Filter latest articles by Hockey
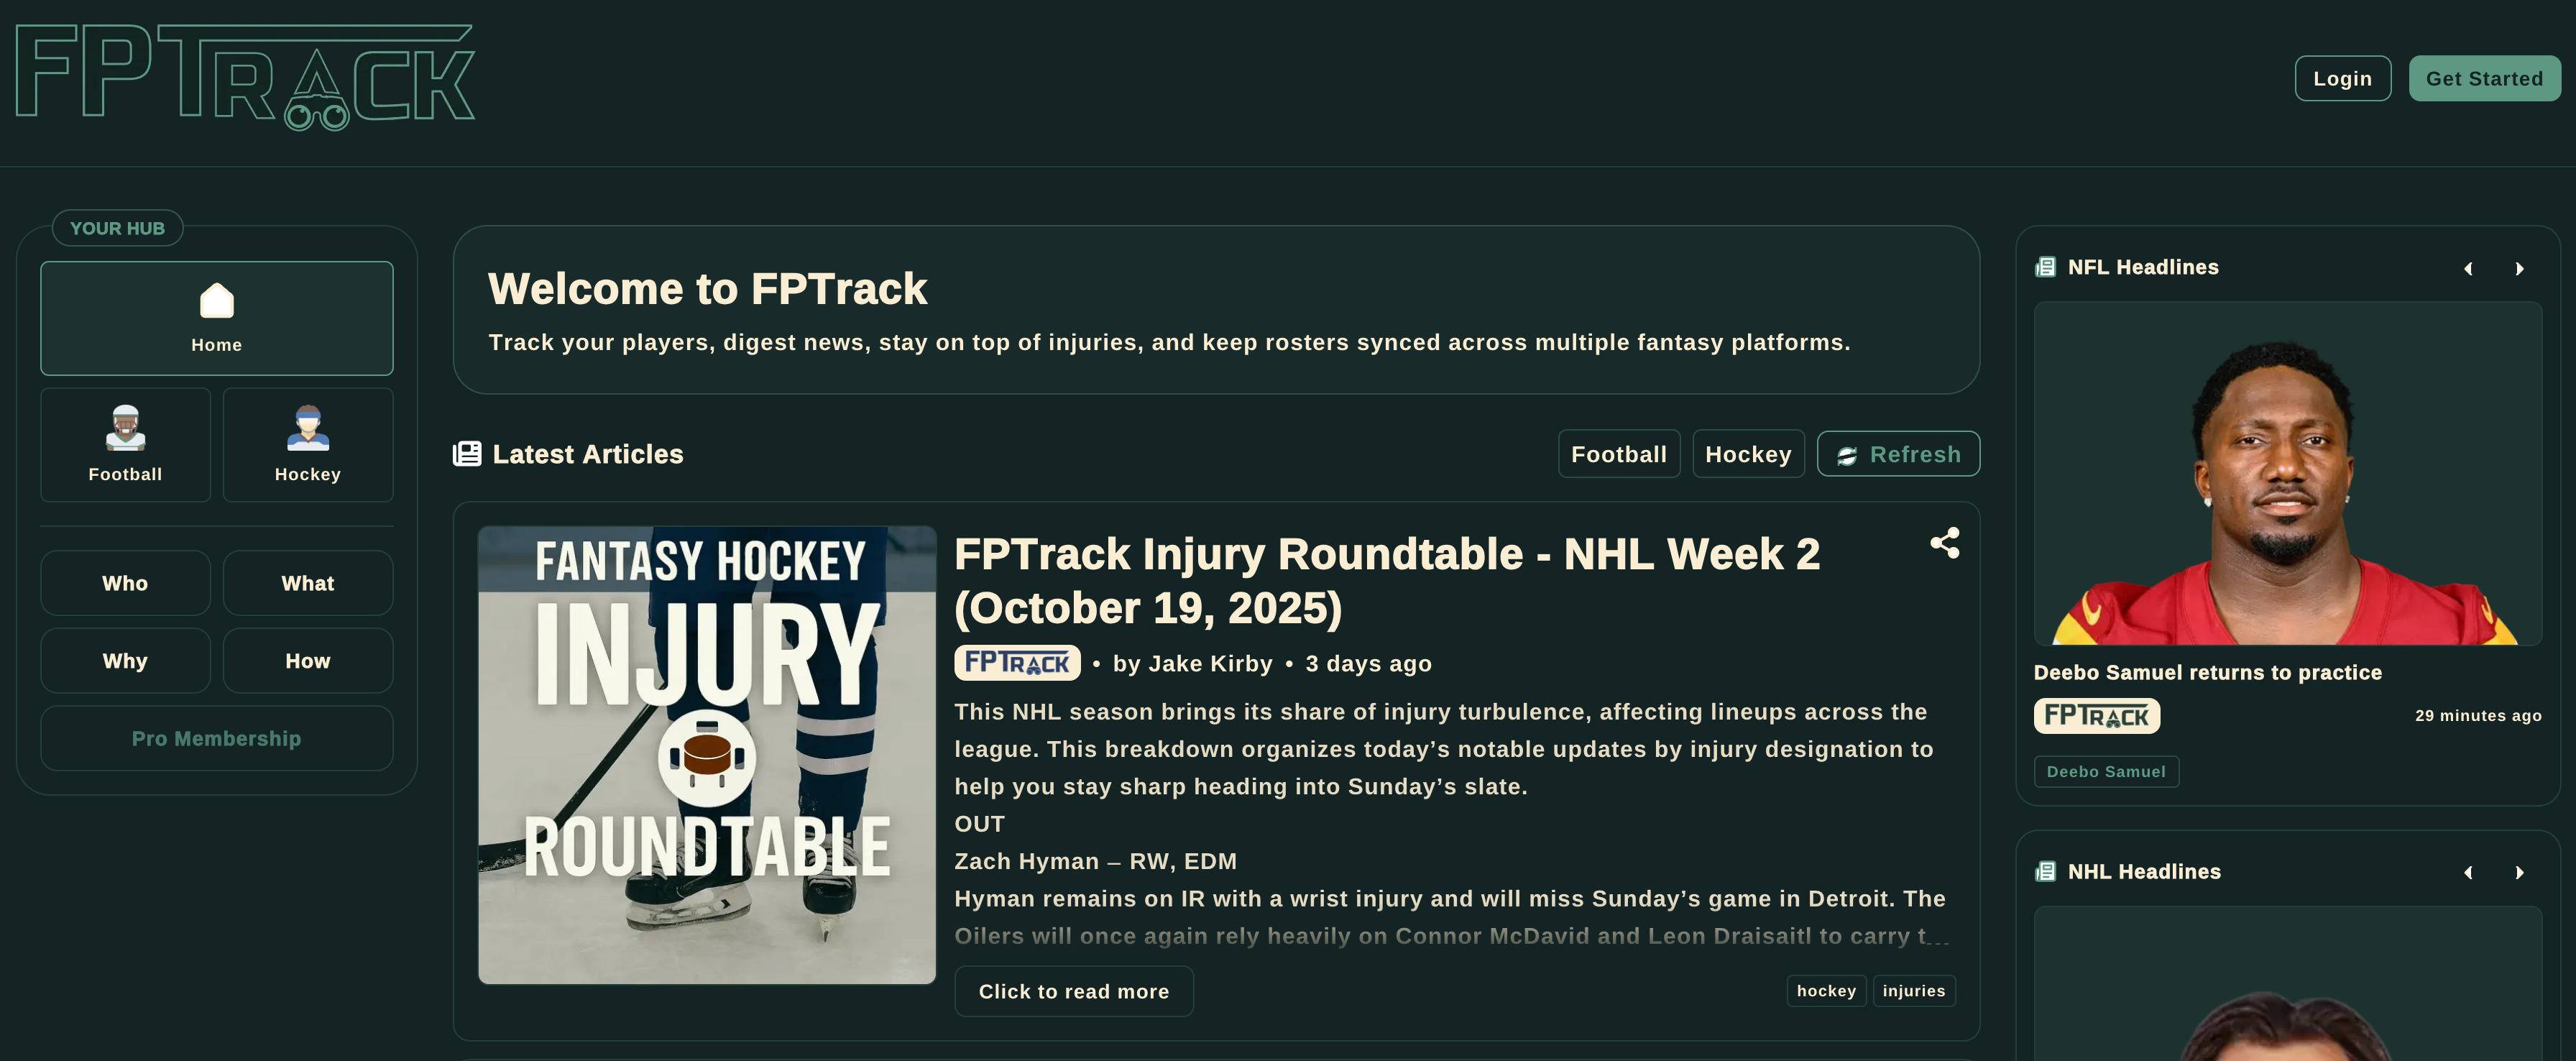Screen dimensions: 2576x1061 [1747, 454]
